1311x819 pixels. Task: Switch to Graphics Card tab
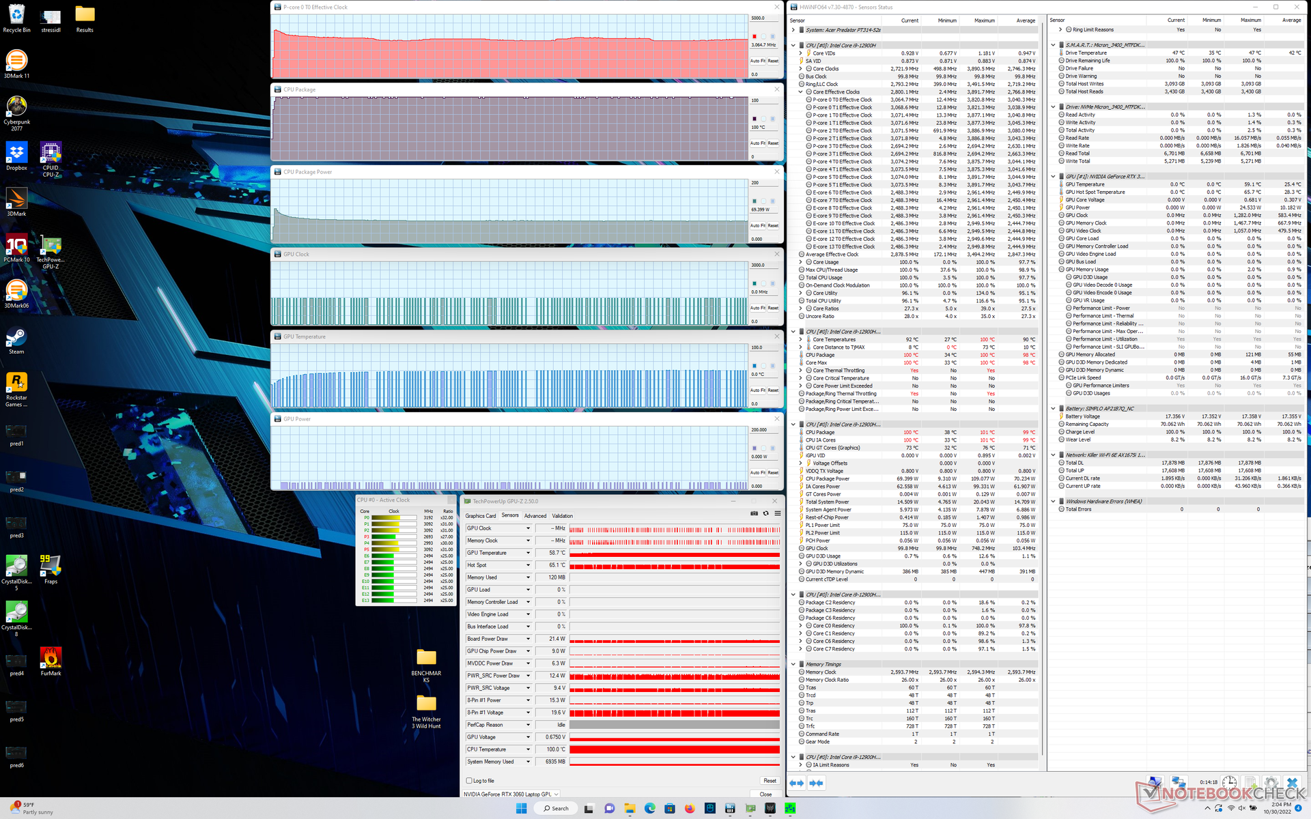coord(481,516)
